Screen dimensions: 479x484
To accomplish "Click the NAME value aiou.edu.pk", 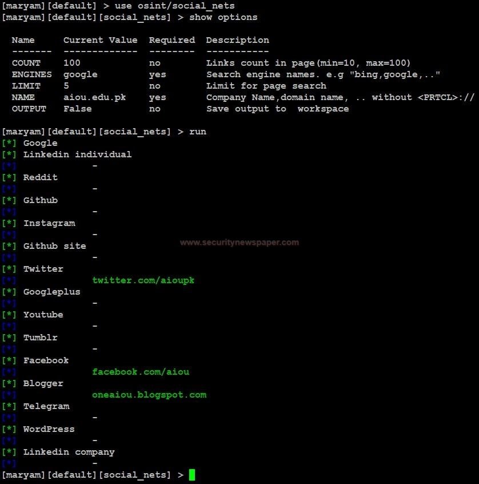I will click(x=95, y=97).
